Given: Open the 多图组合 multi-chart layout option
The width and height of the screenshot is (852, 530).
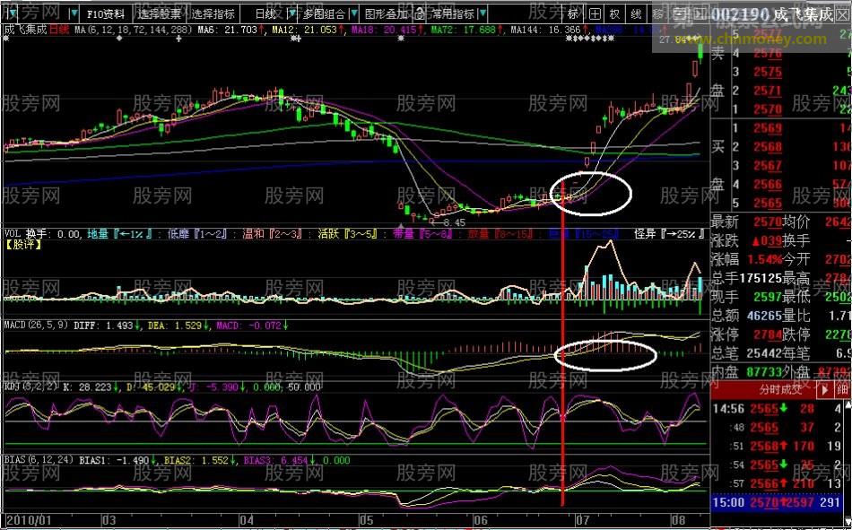Looking at the screenshot, I should (325, 13).
